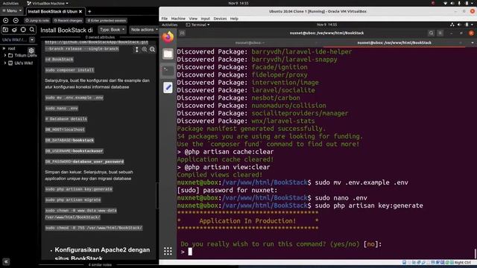Click the volume icon in guest top bar
Image resolution: width=477 pixels, height=268 pixels.
[x=459, y=25]
